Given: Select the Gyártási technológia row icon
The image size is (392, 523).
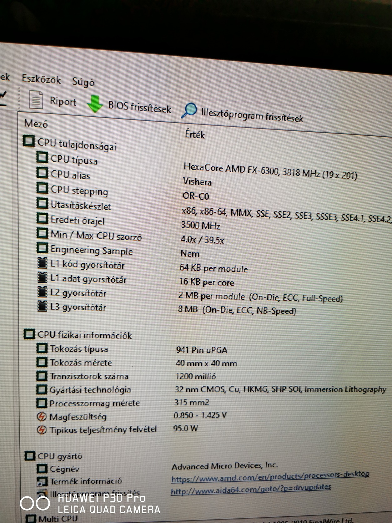Looking at the screenshot, I should point(42,389).
